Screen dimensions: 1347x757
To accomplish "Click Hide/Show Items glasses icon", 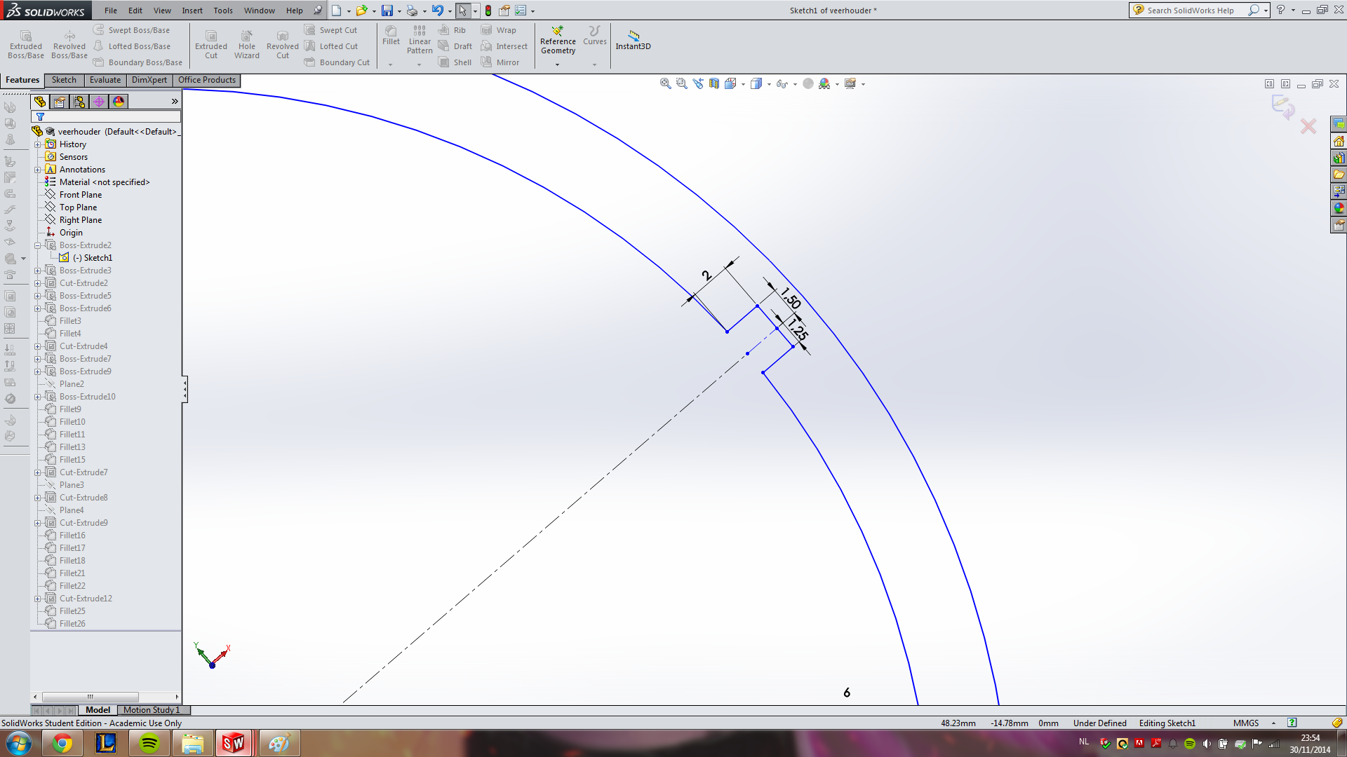I will click(782, 83).
